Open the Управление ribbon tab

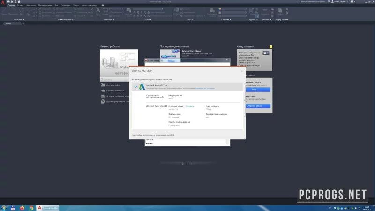(66, 5)
